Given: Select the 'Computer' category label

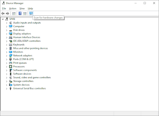Looking at the screenshot, I should click(x=19, y=26).
